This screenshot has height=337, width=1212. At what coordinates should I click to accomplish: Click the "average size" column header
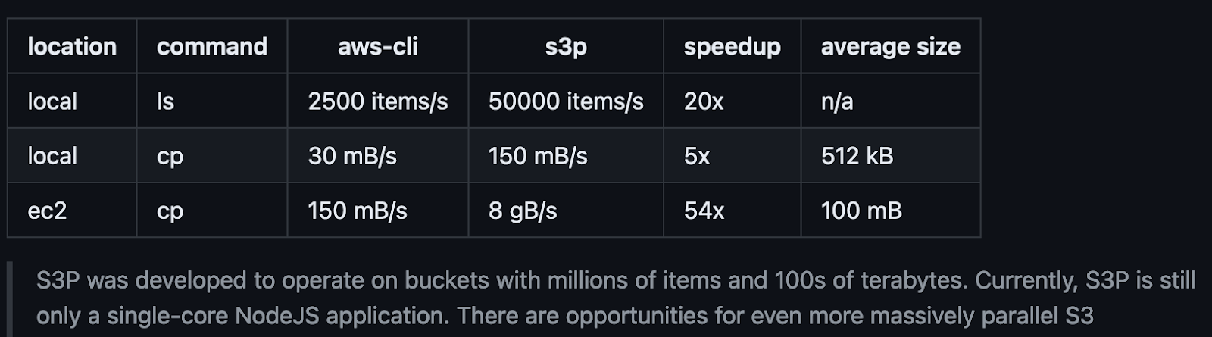[890, 47]
